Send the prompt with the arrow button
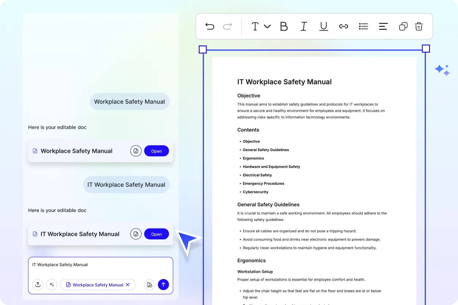 click(163, 285)
